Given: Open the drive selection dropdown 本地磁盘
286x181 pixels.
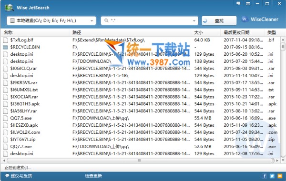Looking at the screenshot, I should (x=51, y=20).
